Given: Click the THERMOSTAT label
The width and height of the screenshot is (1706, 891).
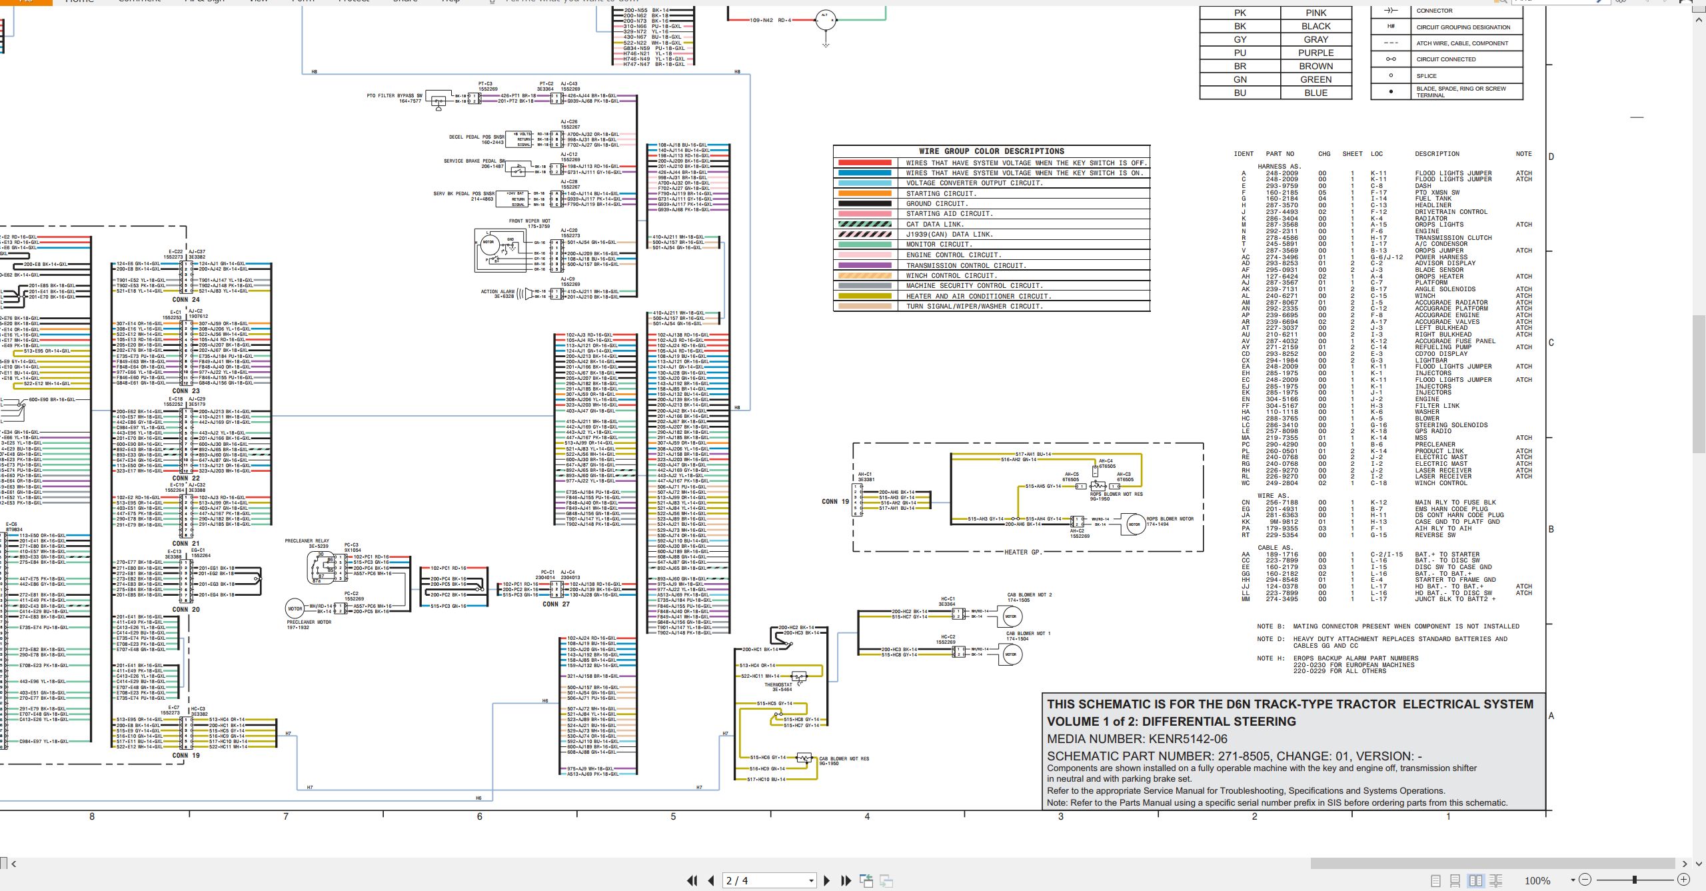Looking at the screenshot, I should pyautogui.click(x=778, y=685).
